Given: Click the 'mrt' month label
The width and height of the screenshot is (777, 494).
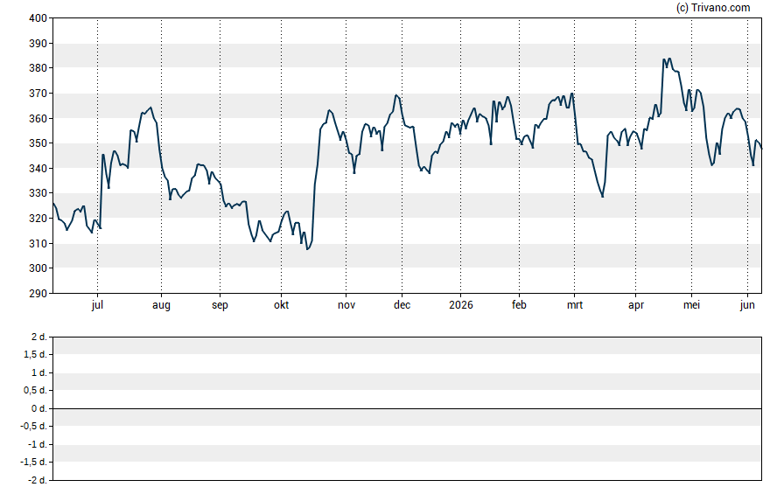Looking at the screenshot, I should click(x=575, y=305).
